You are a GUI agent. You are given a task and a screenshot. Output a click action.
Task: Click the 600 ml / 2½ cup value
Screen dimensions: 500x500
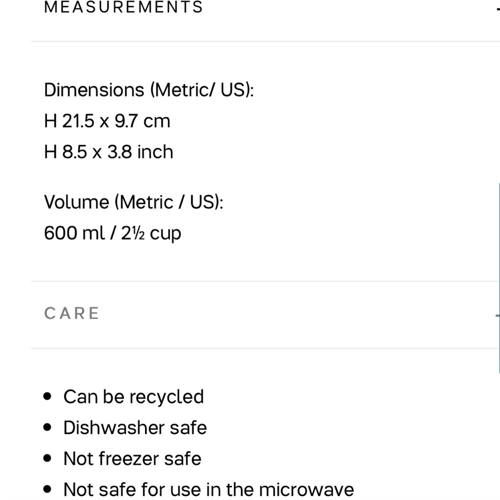pos(112,233)
